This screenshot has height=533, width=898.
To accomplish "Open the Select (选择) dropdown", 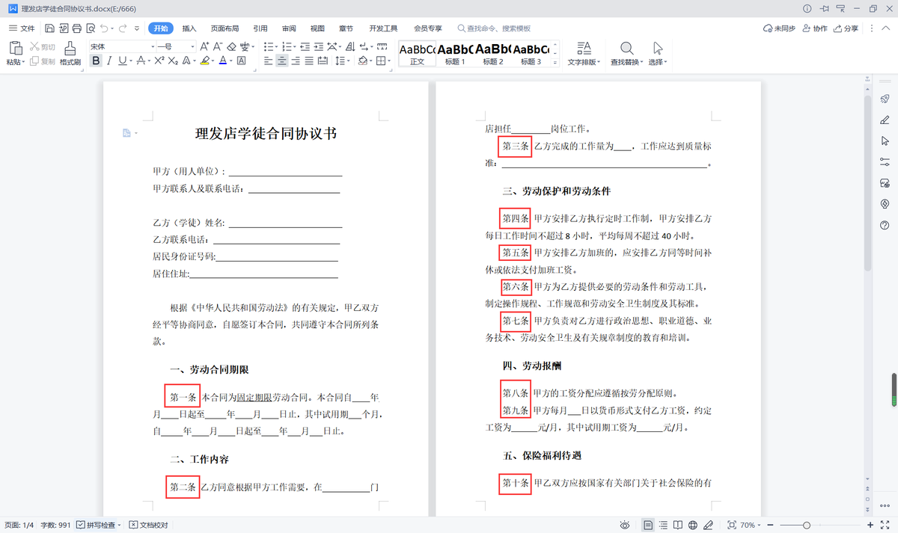I will pos(658,61).
